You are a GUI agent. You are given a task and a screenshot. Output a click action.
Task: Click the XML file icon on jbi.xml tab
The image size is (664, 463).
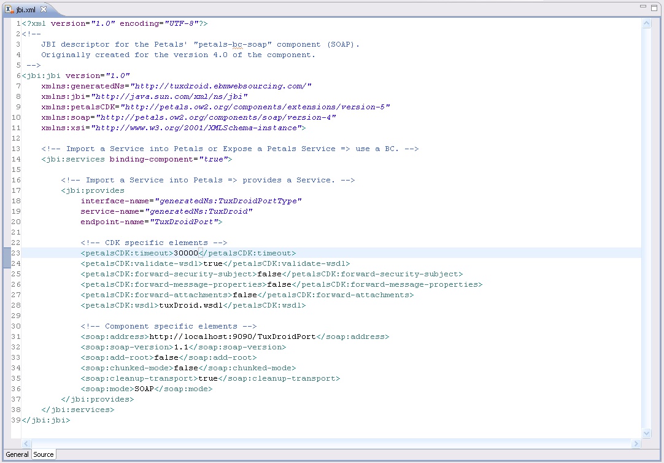(x=9, y=9)
